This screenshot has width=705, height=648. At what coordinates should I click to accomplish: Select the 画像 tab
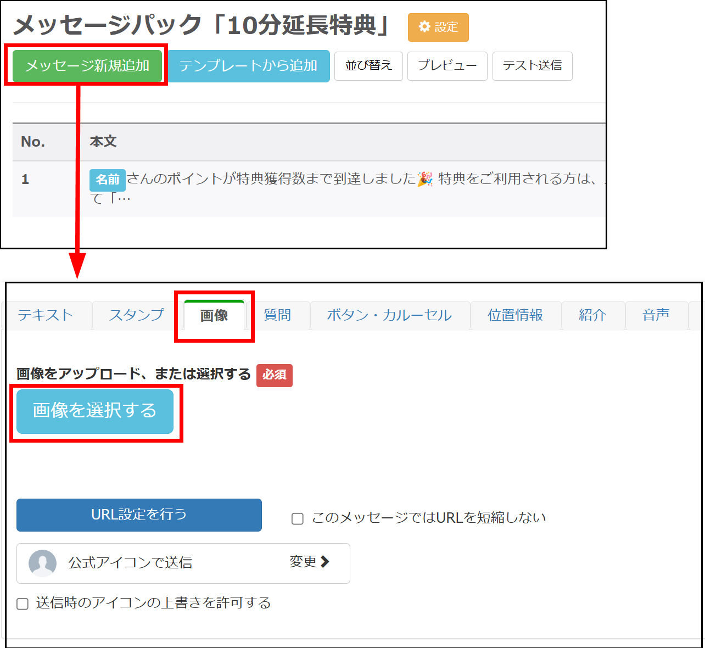pyautogui.click(x=214, y=315)
